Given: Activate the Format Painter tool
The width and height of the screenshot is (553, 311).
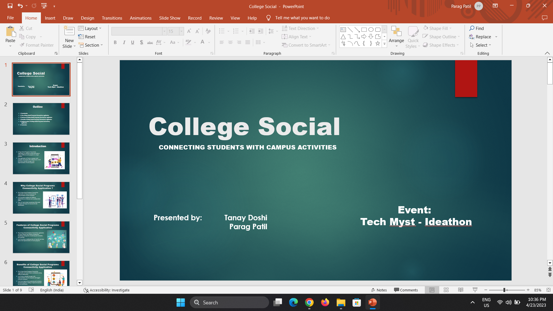Looking at the screenshot, I should [x=37, y=45].
